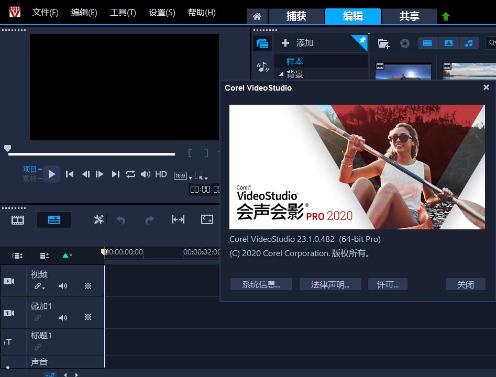Screen dimensions: 496x377
Task: Go to the home tab icon
Action: pyautogui.click(x=257, y=16)
